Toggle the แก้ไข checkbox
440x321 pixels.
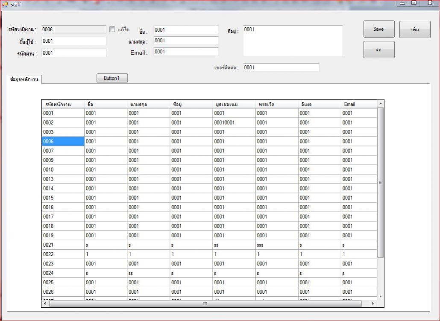coord(112,29)
